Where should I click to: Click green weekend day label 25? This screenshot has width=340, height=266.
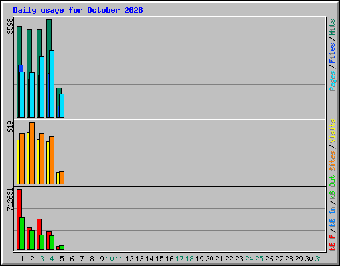click(259, 259)
